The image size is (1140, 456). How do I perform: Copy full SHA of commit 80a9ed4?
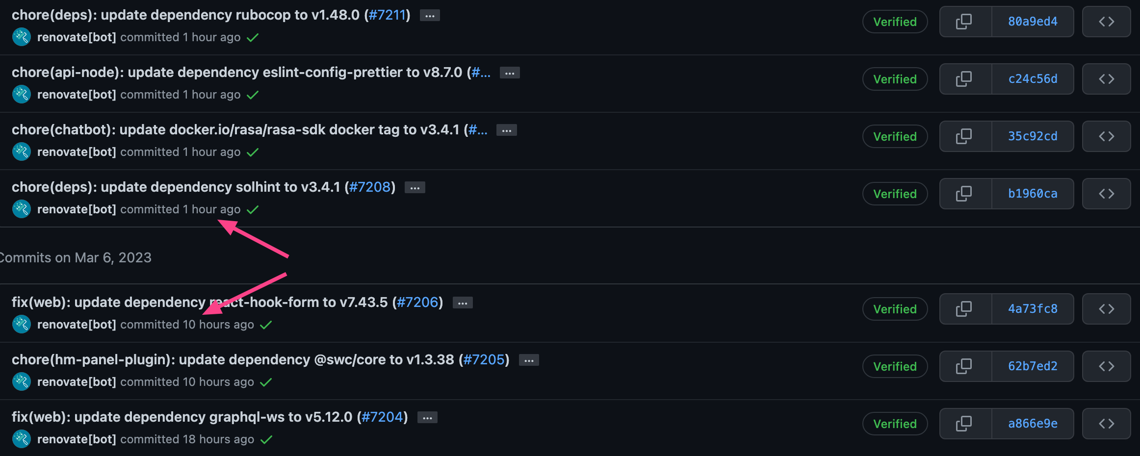[x=963, y=22]
